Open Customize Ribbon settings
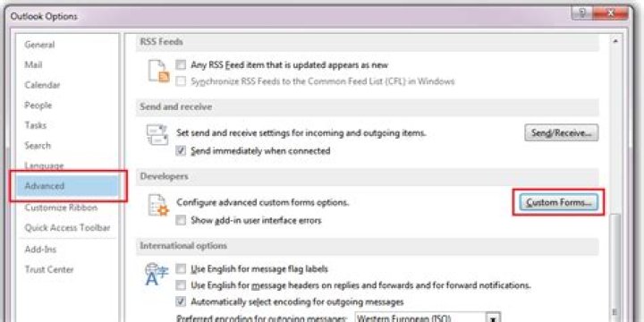Image resolution: width=644 pixels, height=322 pixels. pyautogui.click(x=61, y=208)
